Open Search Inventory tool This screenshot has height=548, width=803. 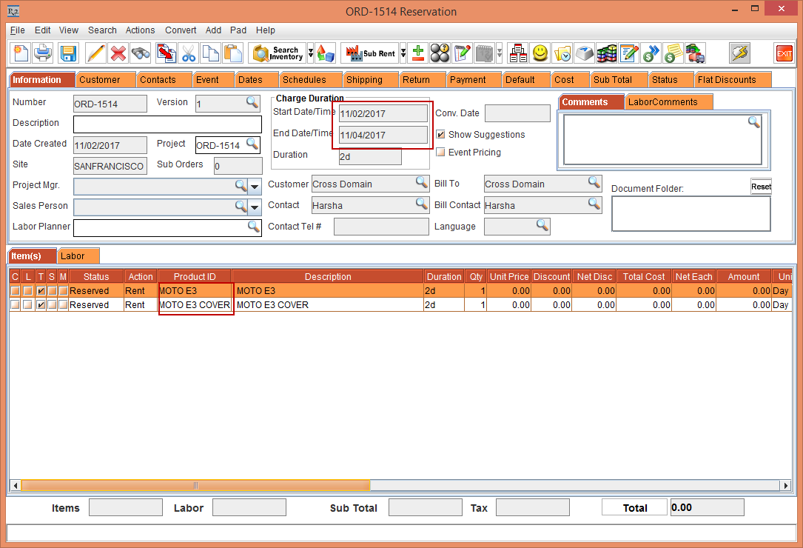[x=280, y=53]
